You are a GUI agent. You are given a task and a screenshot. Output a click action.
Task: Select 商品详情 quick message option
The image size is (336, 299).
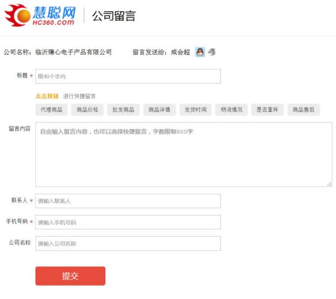(160, 110)
